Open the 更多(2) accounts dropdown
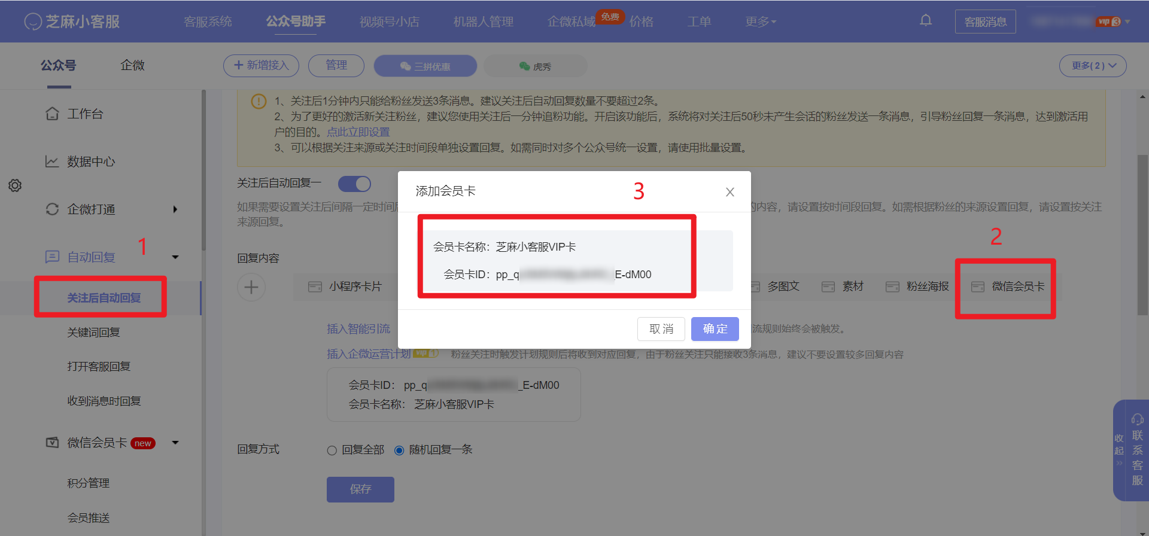 pos(1093,66)
